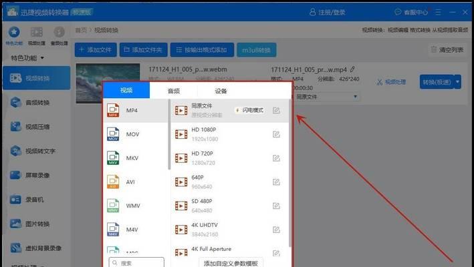Click the 转换(极速) button

click(437, 81)
